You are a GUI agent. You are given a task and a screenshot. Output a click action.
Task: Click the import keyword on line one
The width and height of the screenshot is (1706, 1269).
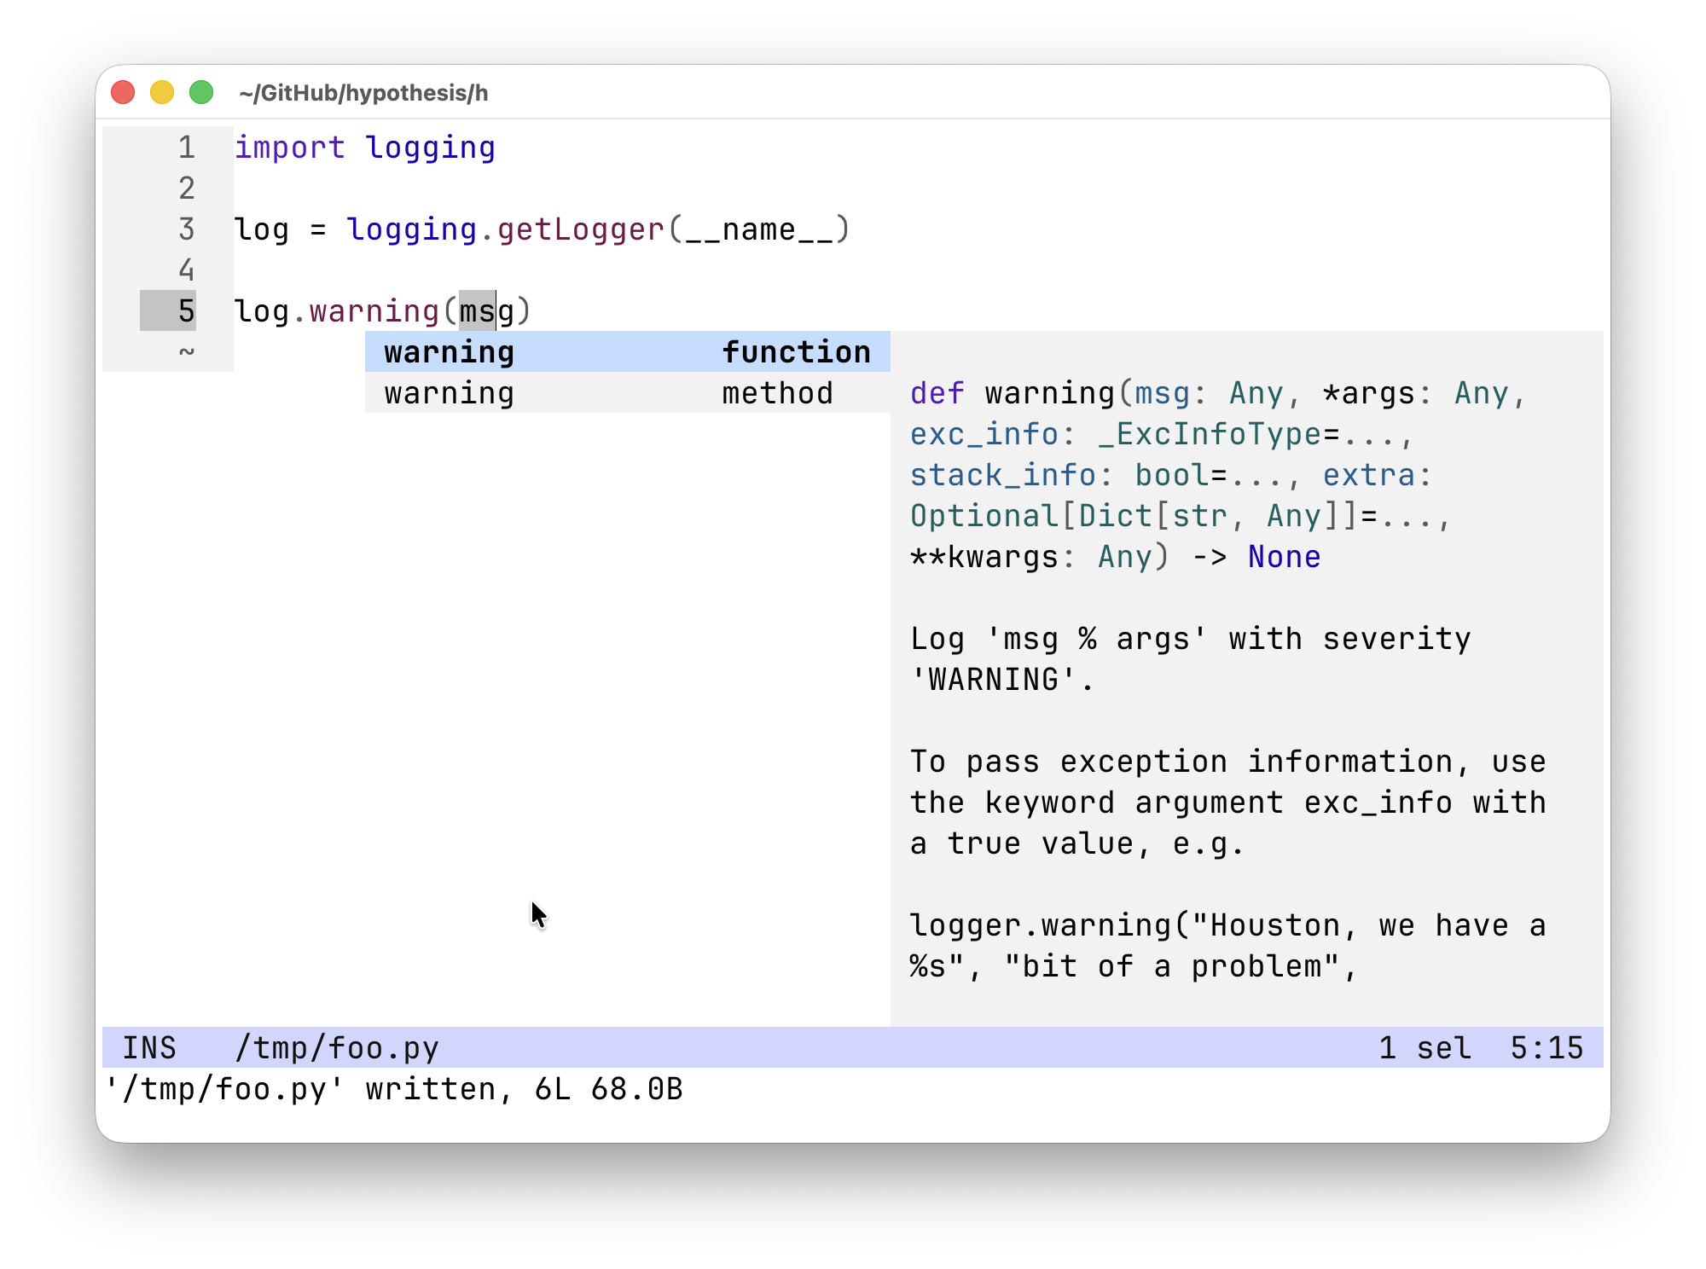pyautogui.click(x=289, y=148)
